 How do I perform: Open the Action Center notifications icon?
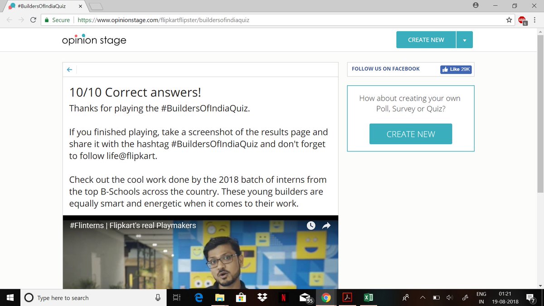coord(530,297)
